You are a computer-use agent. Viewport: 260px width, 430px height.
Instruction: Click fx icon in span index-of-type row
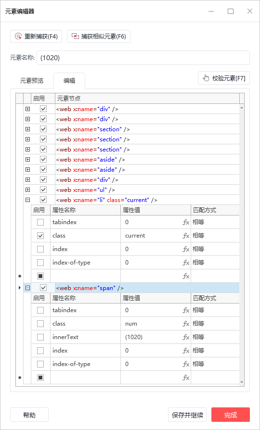[x=186, y=364]
